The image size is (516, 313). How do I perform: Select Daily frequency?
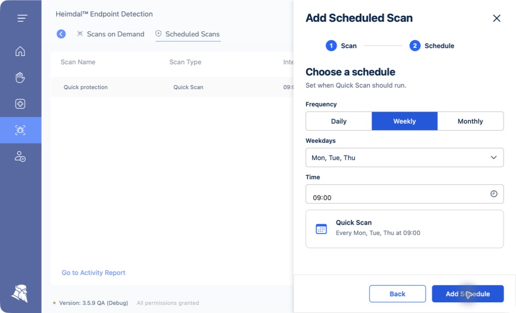[338, 121]
